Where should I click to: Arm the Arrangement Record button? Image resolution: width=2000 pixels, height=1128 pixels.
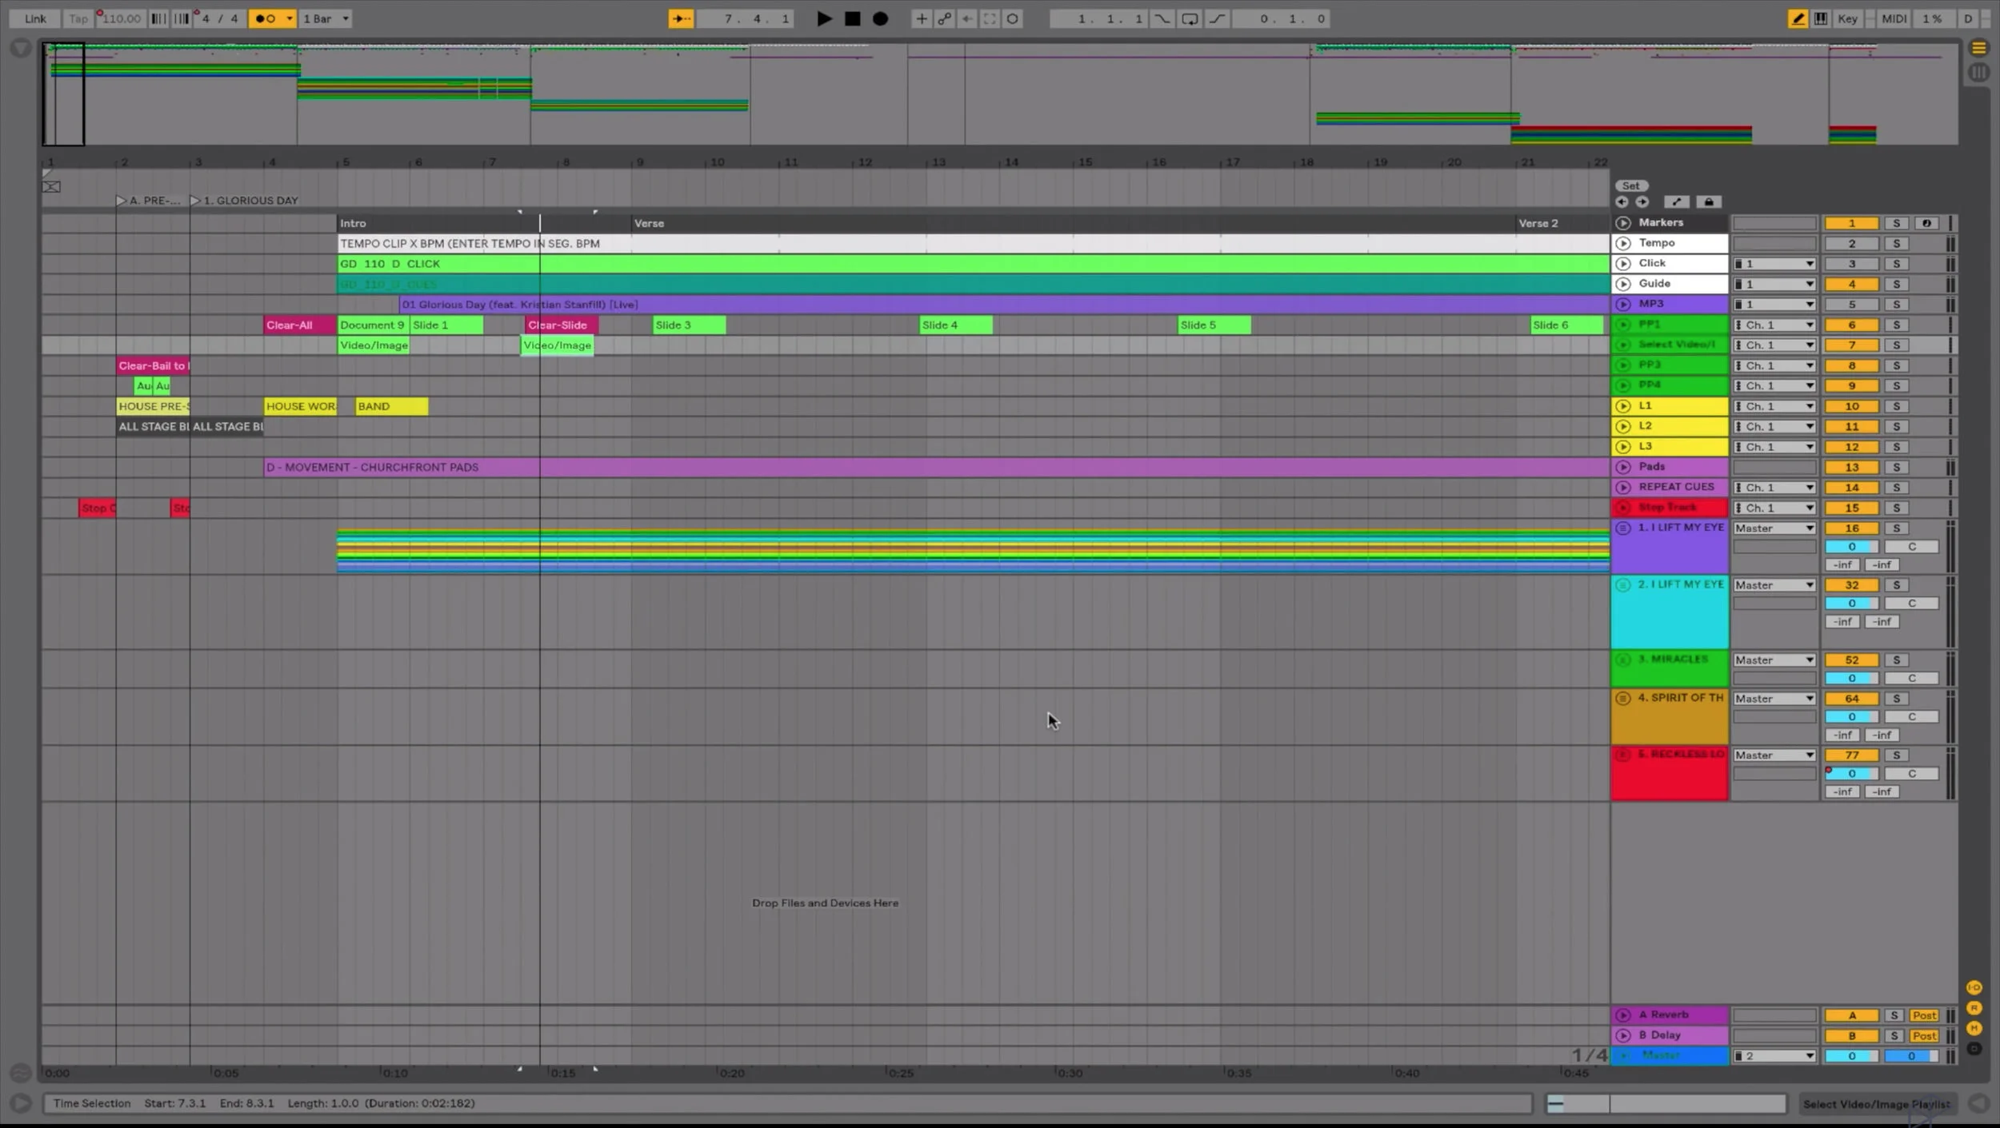pos(880,18)
